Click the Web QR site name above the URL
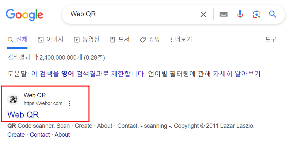Image resolution: width=293 pixels, height=145 pixels. pos(35,95)
